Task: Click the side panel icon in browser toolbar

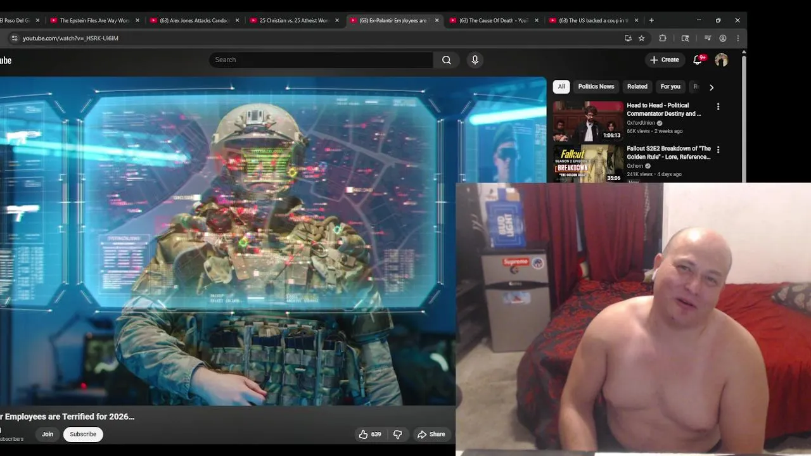Action: click(685, 38)
